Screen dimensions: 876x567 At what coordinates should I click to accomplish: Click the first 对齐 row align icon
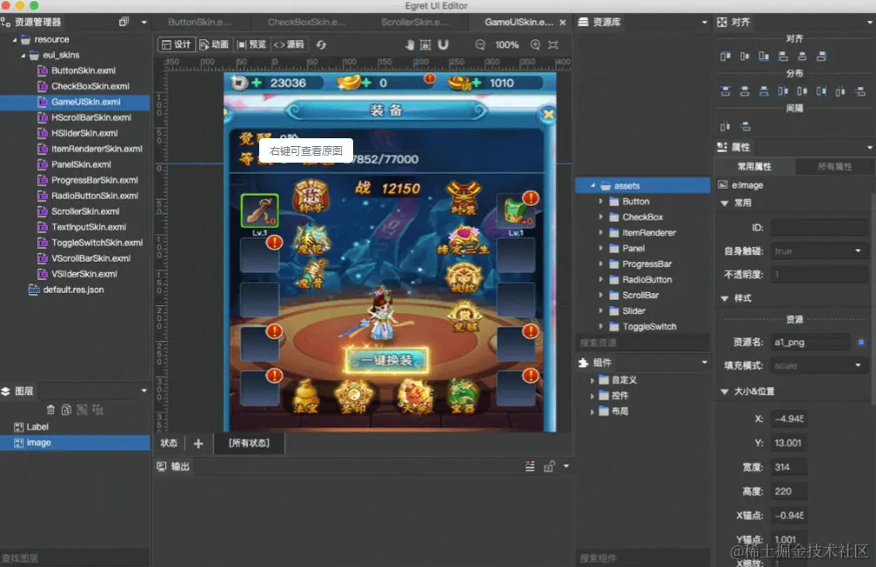click(x=726, y=57)
